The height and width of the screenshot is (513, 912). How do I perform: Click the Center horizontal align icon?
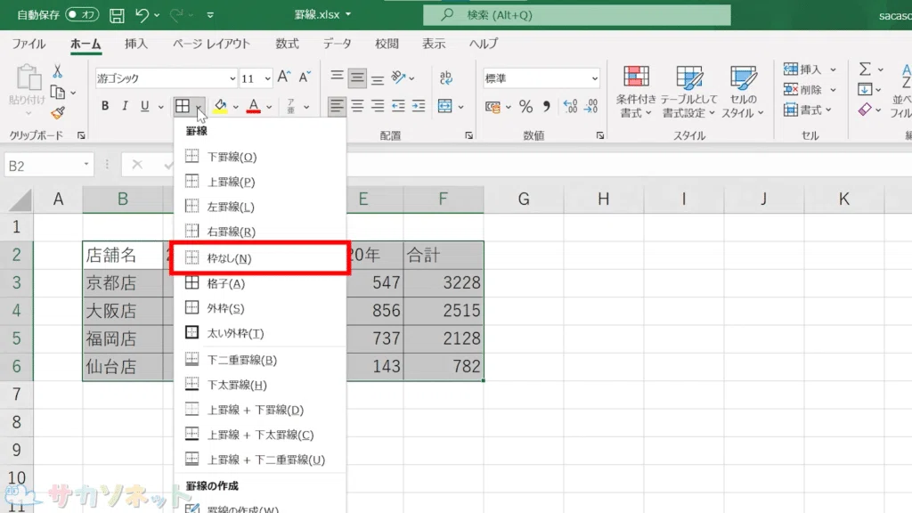[x=357, y=106]
